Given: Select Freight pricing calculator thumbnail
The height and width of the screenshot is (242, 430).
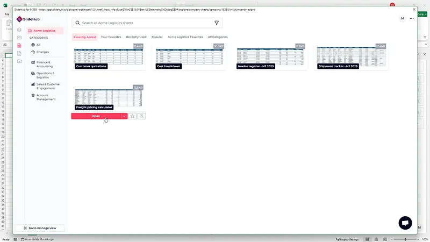Looking at the screenshot, I should click(109, 98).
